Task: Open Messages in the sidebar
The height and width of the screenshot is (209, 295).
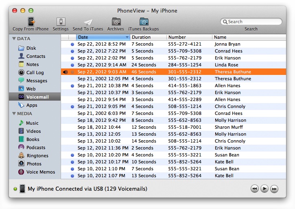Action: (37, 81)
